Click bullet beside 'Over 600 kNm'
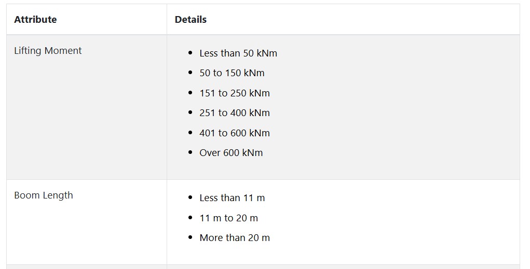 191,152
